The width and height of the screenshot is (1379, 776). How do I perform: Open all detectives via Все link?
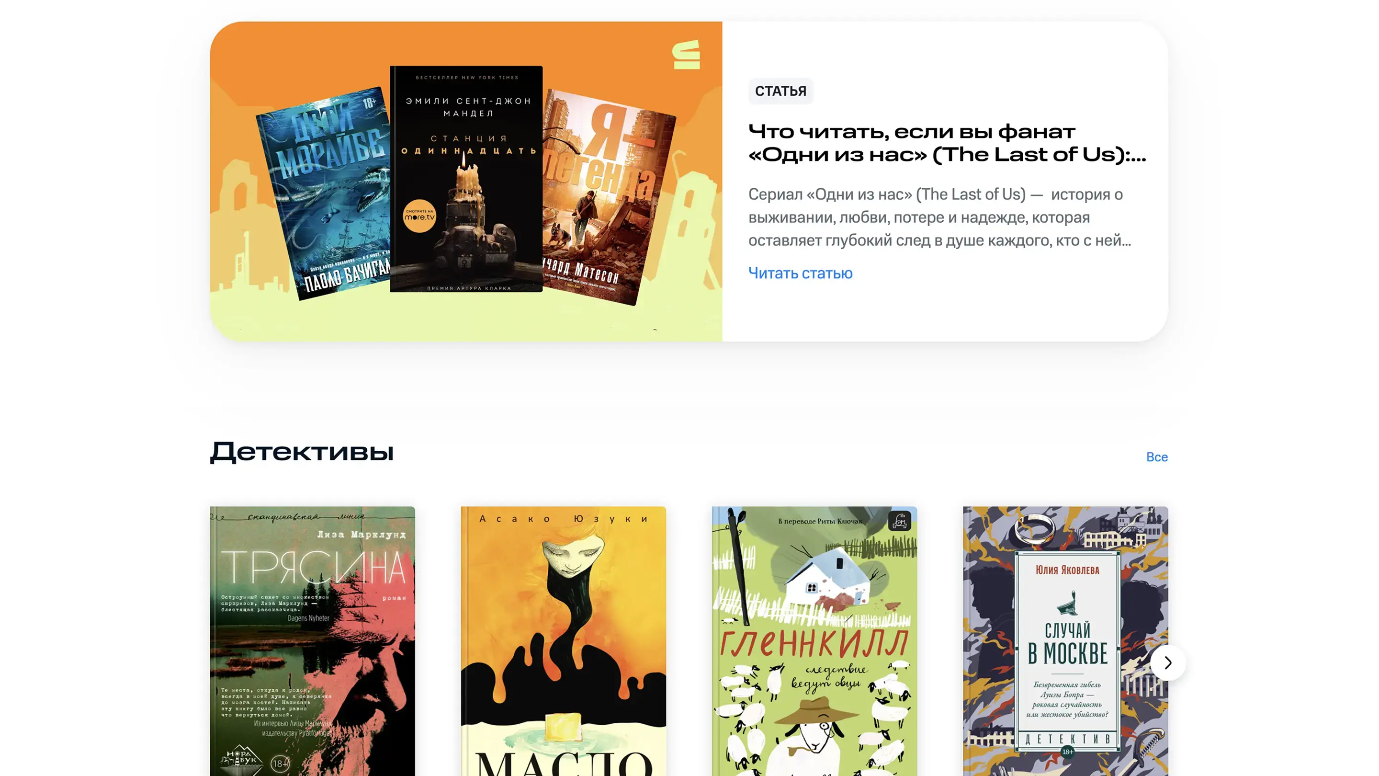click(x=1157, y=457)
